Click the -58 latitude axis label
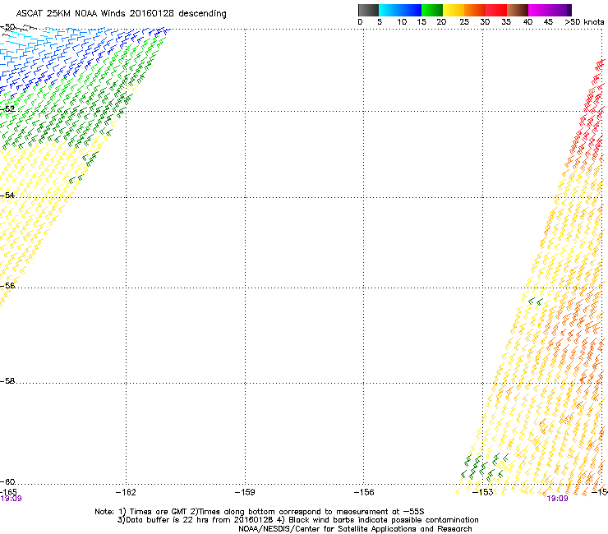The width and height of the screenshot is (608, 534). 7,381
